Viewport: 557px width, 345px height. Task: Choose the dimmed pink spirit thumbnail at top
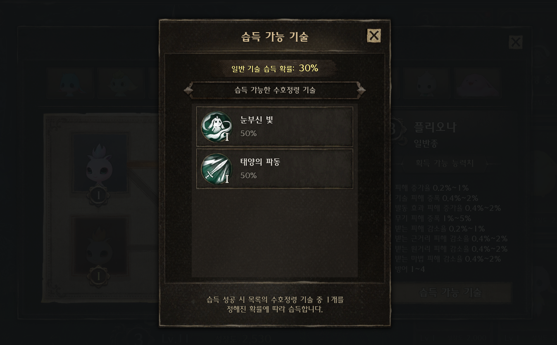pos(478,83)
